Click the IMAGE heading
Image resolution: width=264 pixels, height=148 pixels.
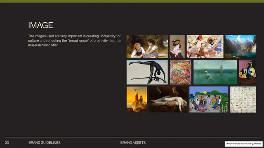[x=40, y=25]
